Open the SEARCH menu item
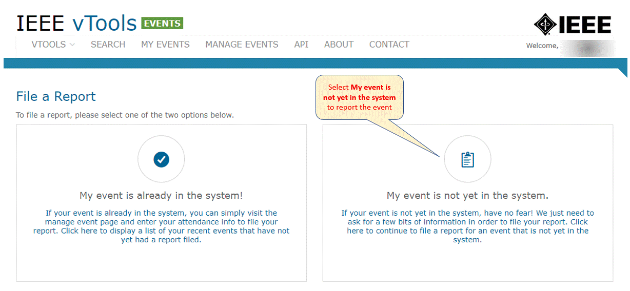630x291 pixels. [x=108, y=45]
